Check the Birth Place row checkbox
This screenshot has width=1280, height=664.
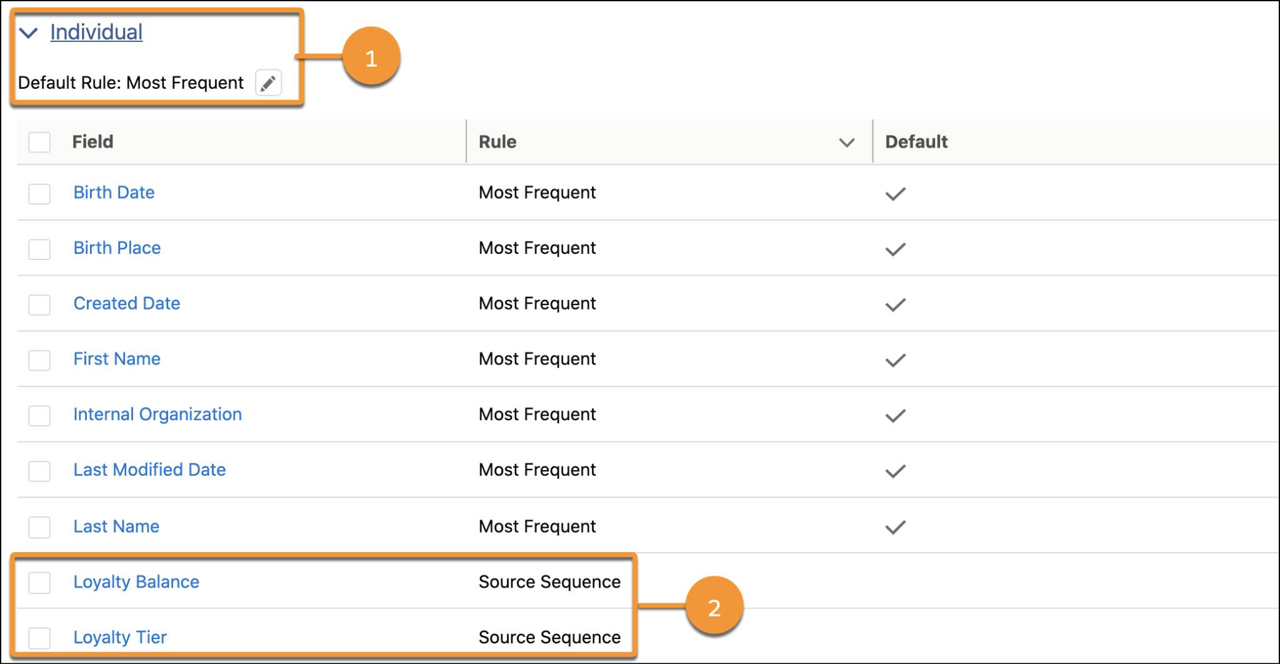tap(39, 249)
